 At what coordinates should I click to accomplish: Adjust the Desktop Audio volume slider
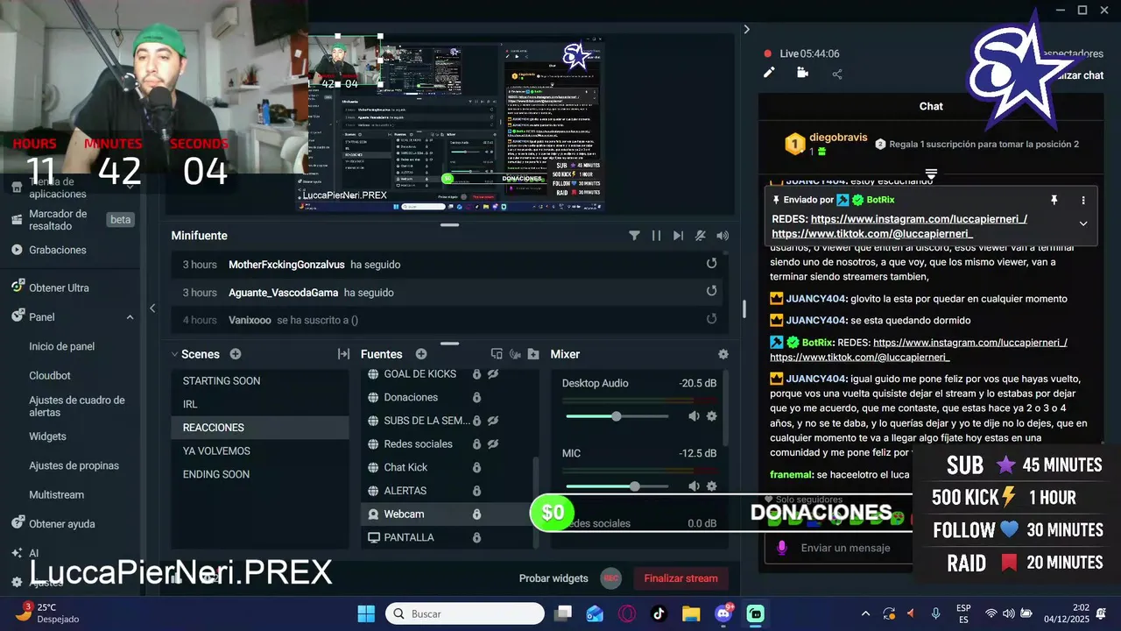coord(617,416)
